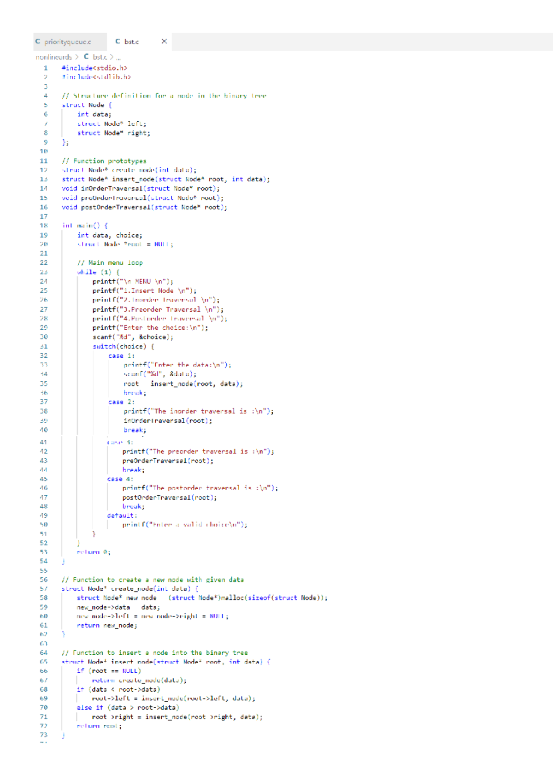Click the 'return new_node;' statement
This screenshot has width=553, height=782.
pos(107,626)
